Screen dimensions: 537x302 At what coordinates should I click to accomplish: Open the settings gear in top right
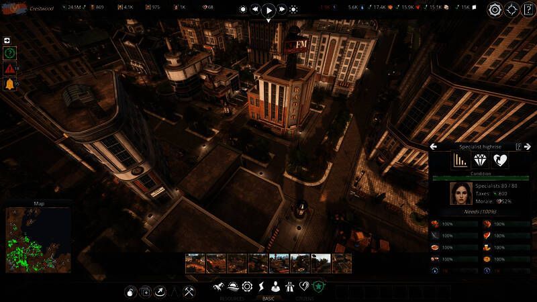tap(495, 9)
